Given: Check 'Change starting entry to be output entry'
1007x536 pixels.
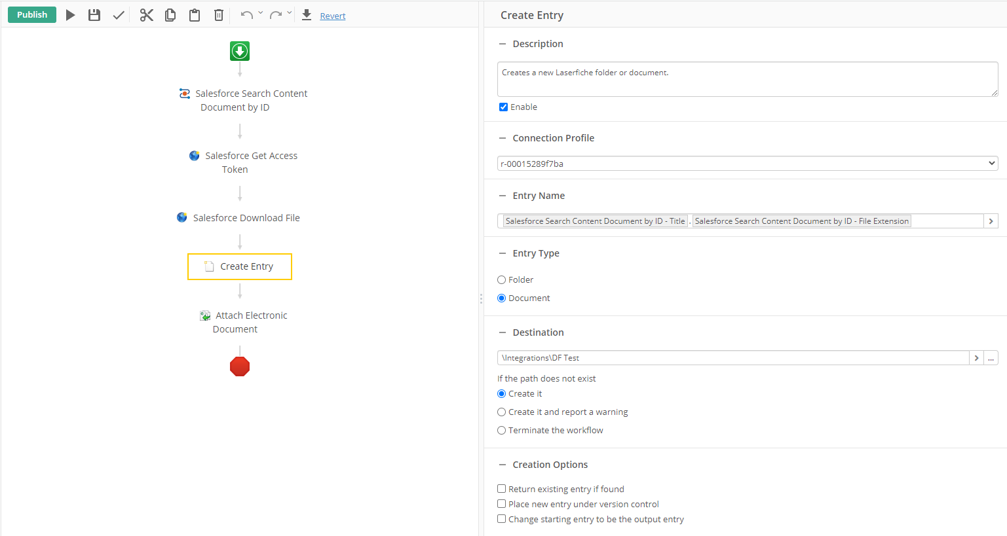Looking at the screenshot, I should pyautogui.click(x=501, y=519).
